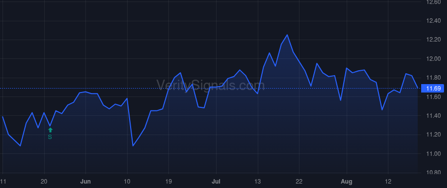This screenshot has width=447, height=188.
Task: Click the Jul date label on time axis
Action: coord(216,182)
